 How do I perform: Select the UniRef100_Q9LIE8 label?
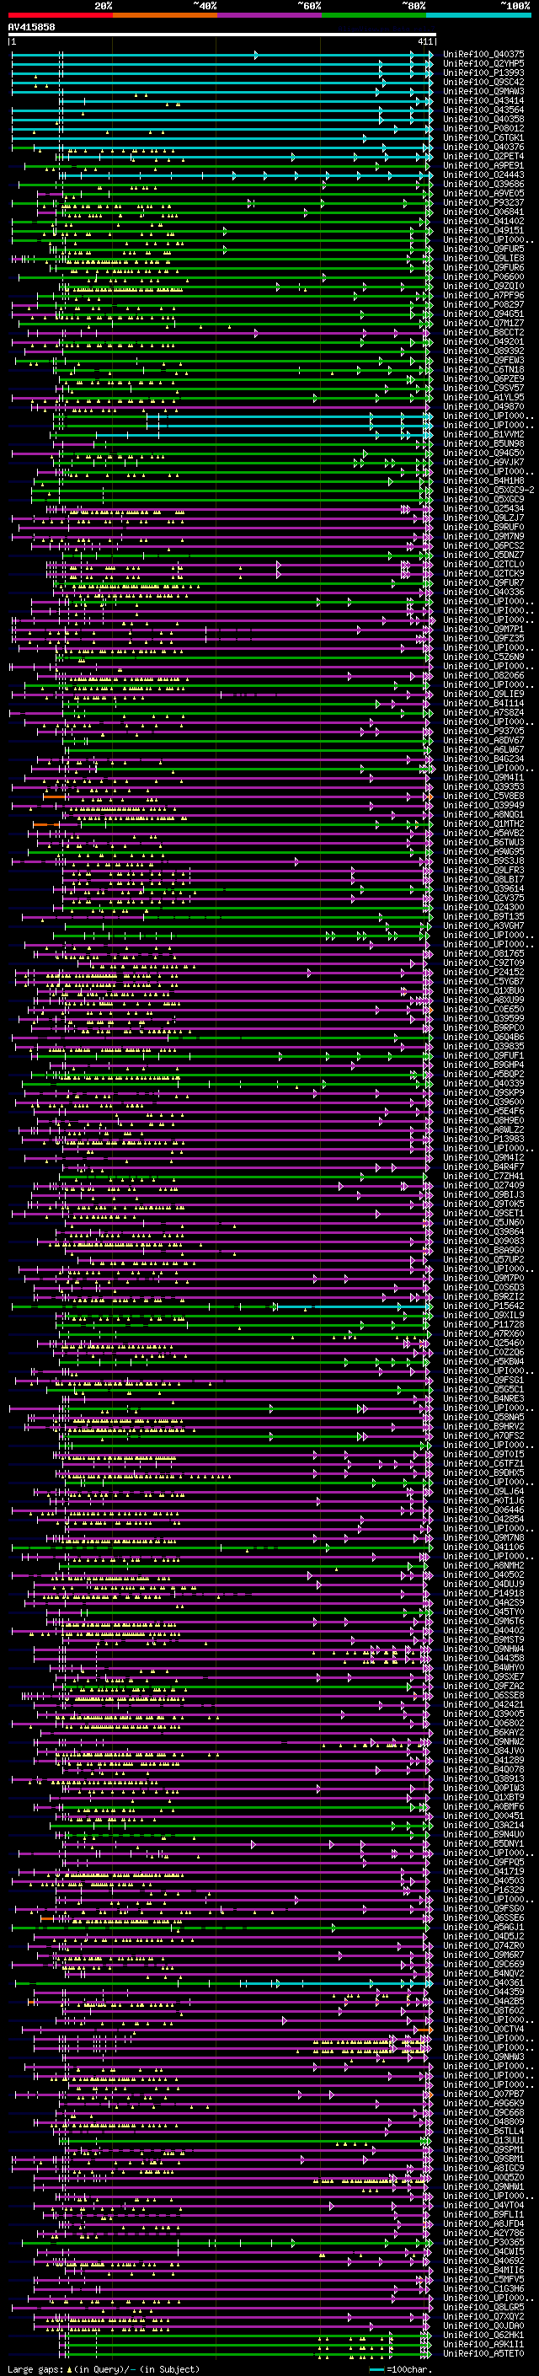pos(483,258)
